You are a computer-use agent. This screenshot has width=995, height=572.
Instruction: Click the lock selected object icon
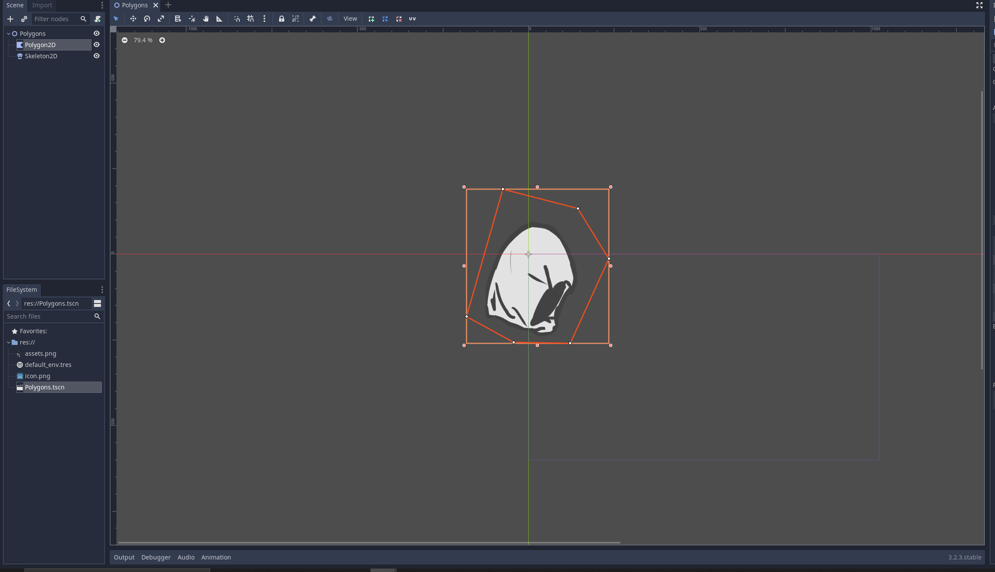(x=281, y=19)
